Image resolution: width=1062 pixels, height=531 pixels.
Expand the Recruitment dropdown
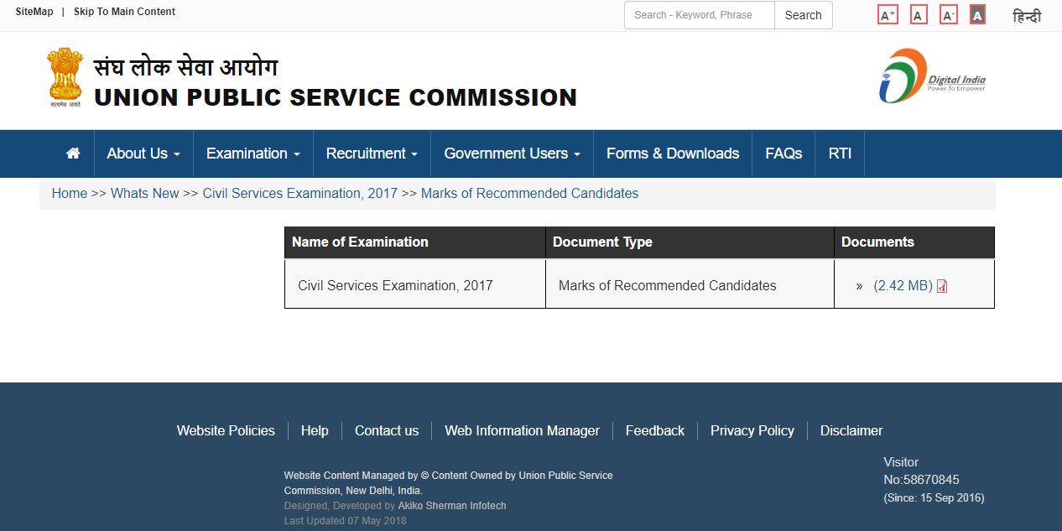[x=372, y=154]
